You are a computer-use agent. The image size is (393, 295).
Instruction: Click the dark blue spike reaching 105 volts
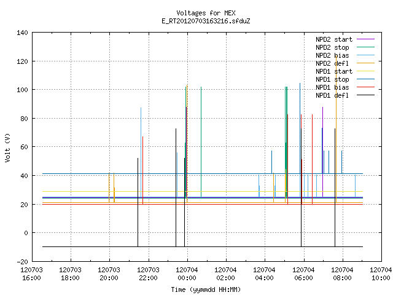tap(300, 128)
